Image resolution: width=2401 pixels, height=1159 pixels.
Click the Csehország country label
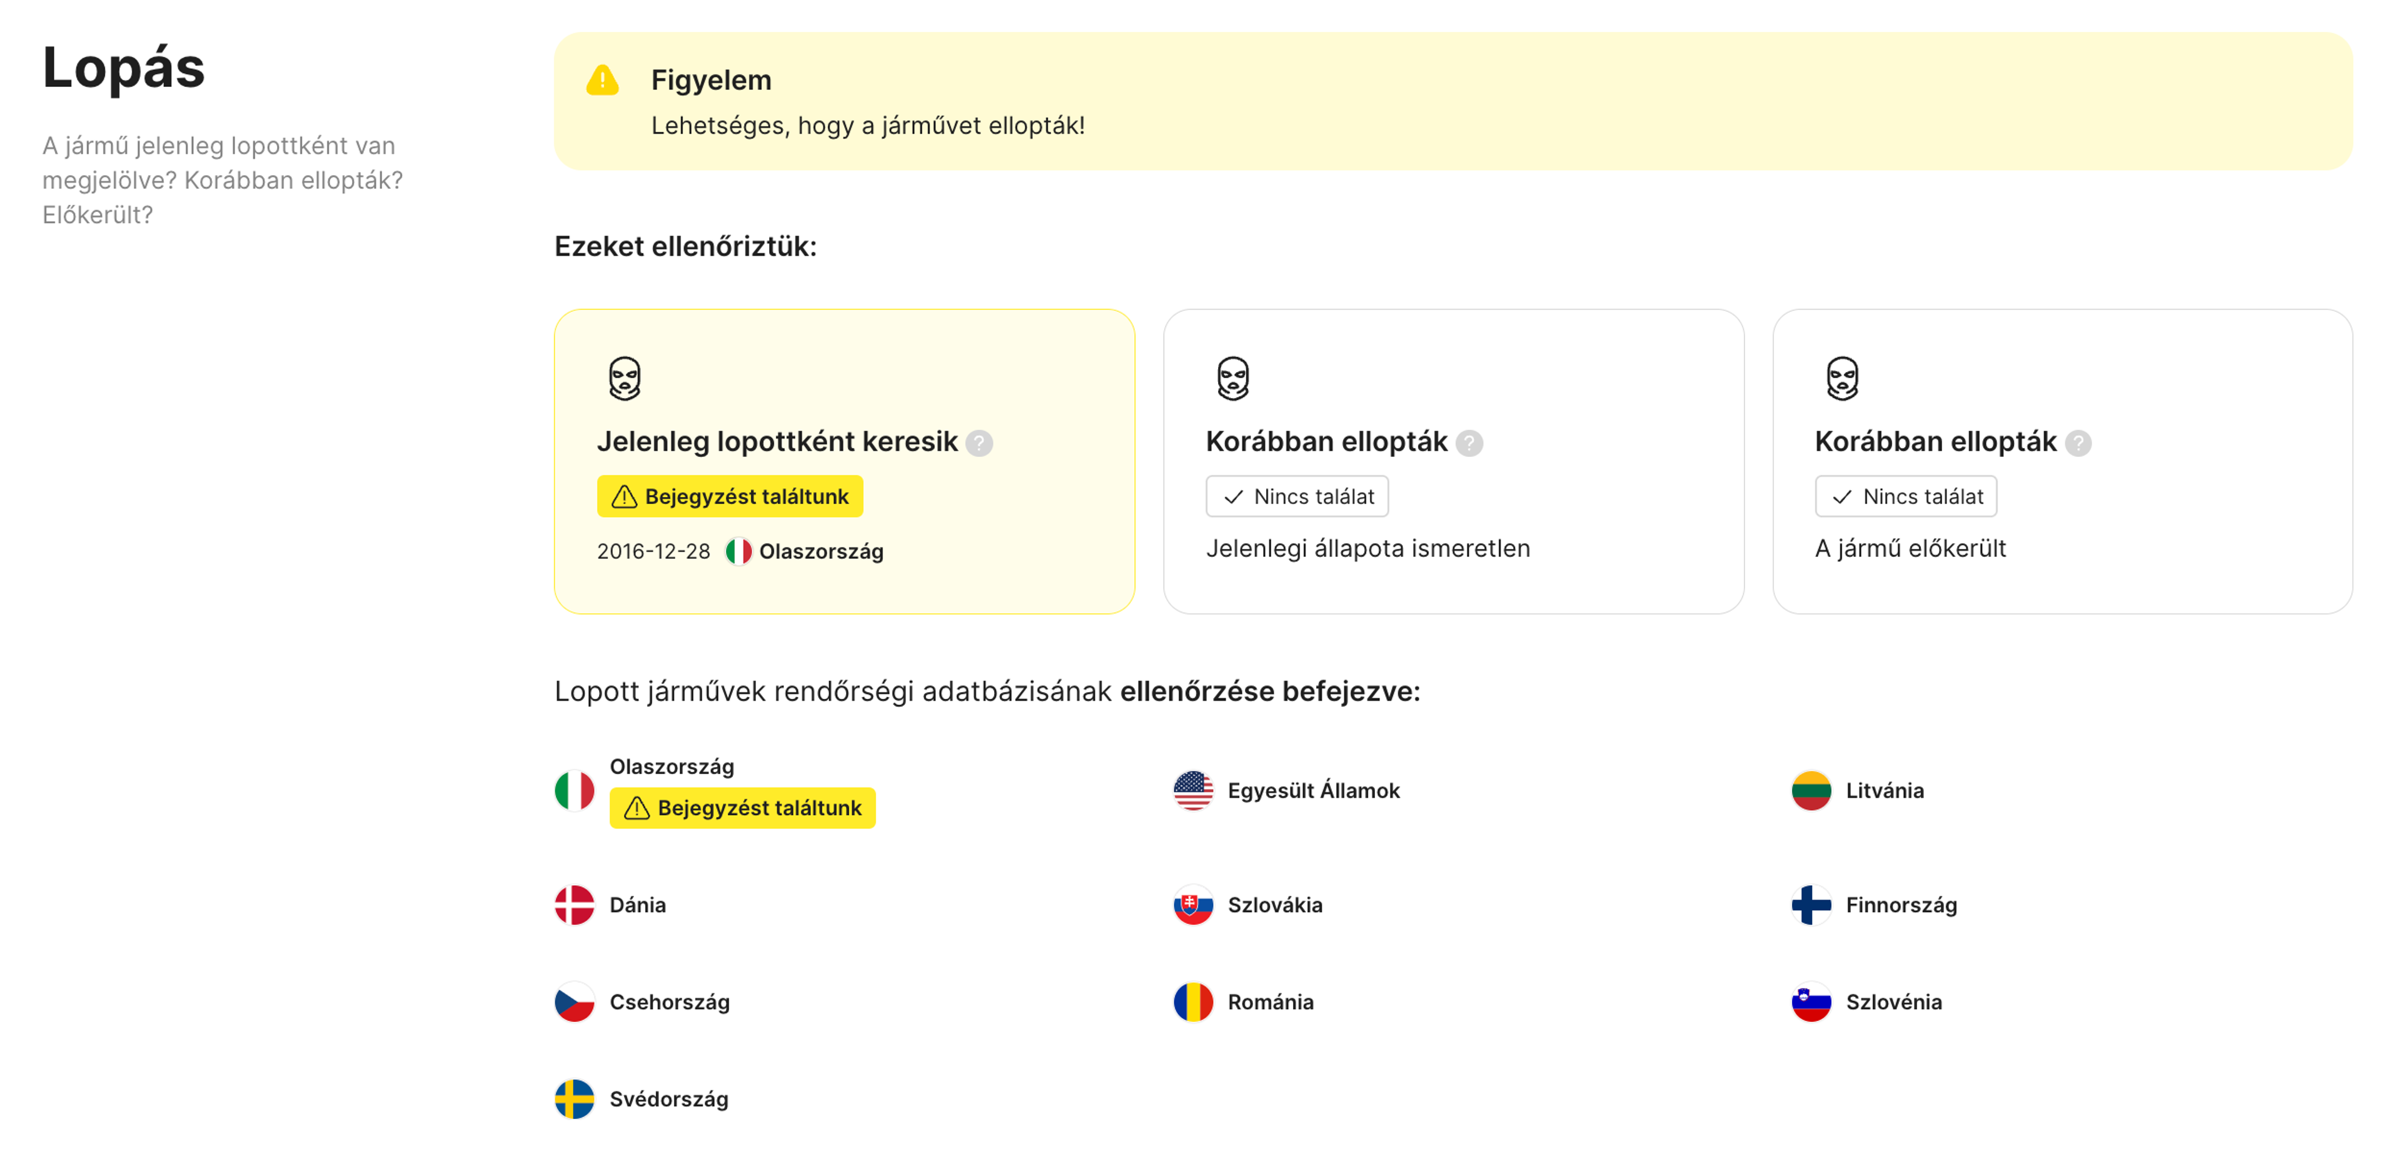pos(669,1001)
